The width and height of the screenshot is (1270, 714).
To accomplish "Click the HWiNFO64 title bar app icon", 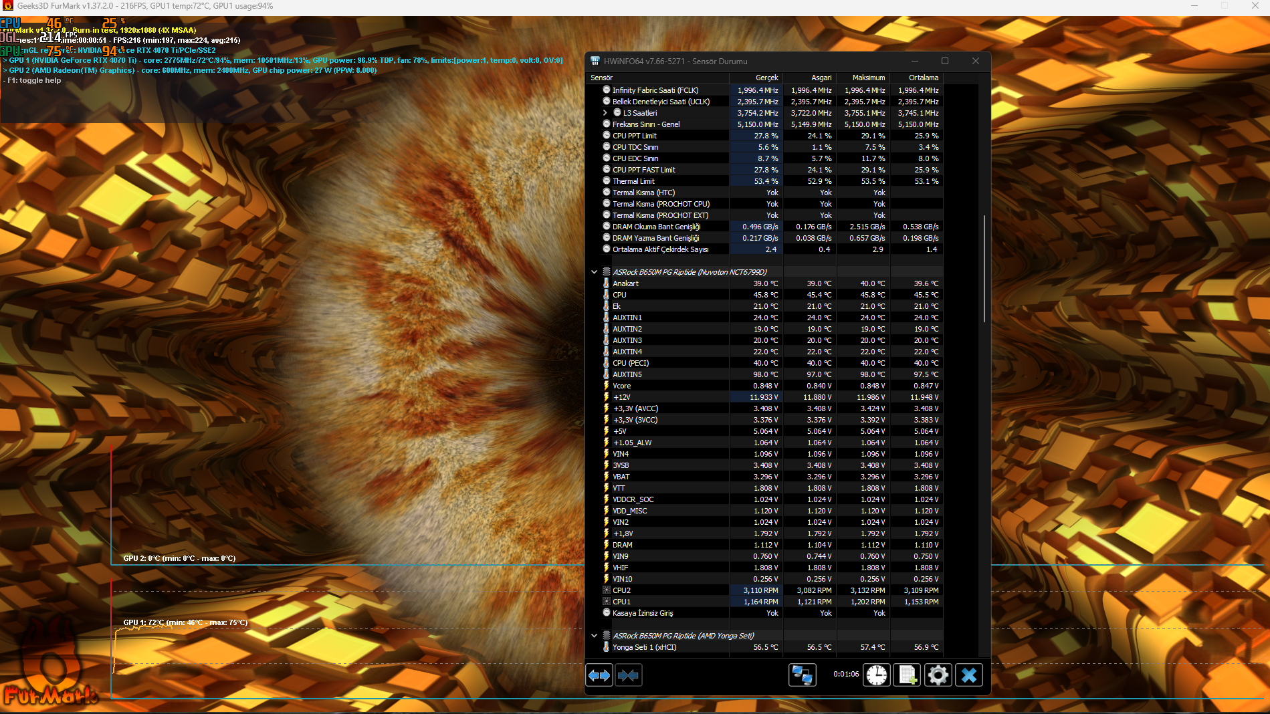I will click(x=595, y=61).
